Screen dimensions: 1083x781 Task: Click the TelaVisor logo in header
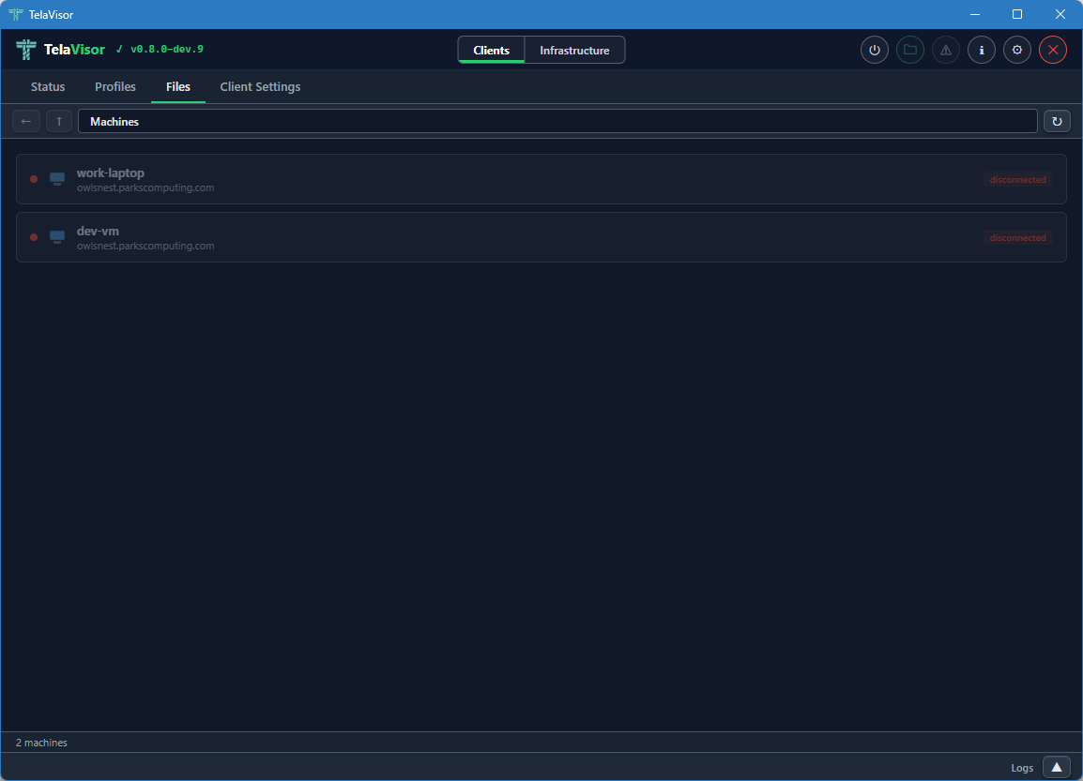pyautogui.click(x=25, y=50)
